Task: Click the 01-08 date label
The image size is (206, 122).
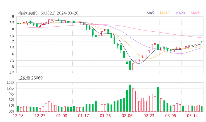Action: pyautogui.click(x=62, y=116)
